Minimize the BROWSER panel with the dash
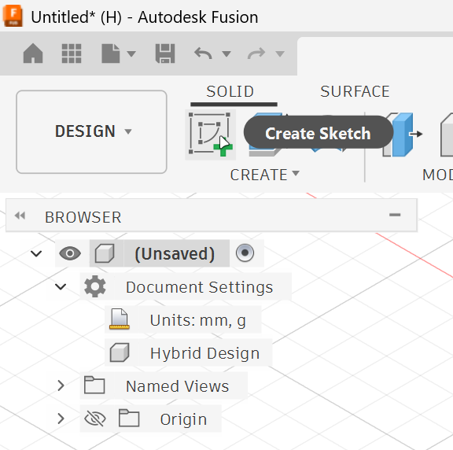Viewport: 453px width, 450px height. point(395,215)
